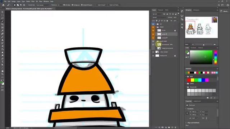Click the red swatch in RGB group
Image resolution: width=230 pixels, height=129 pixels.
pyautogui.click(x=189, y=80)
